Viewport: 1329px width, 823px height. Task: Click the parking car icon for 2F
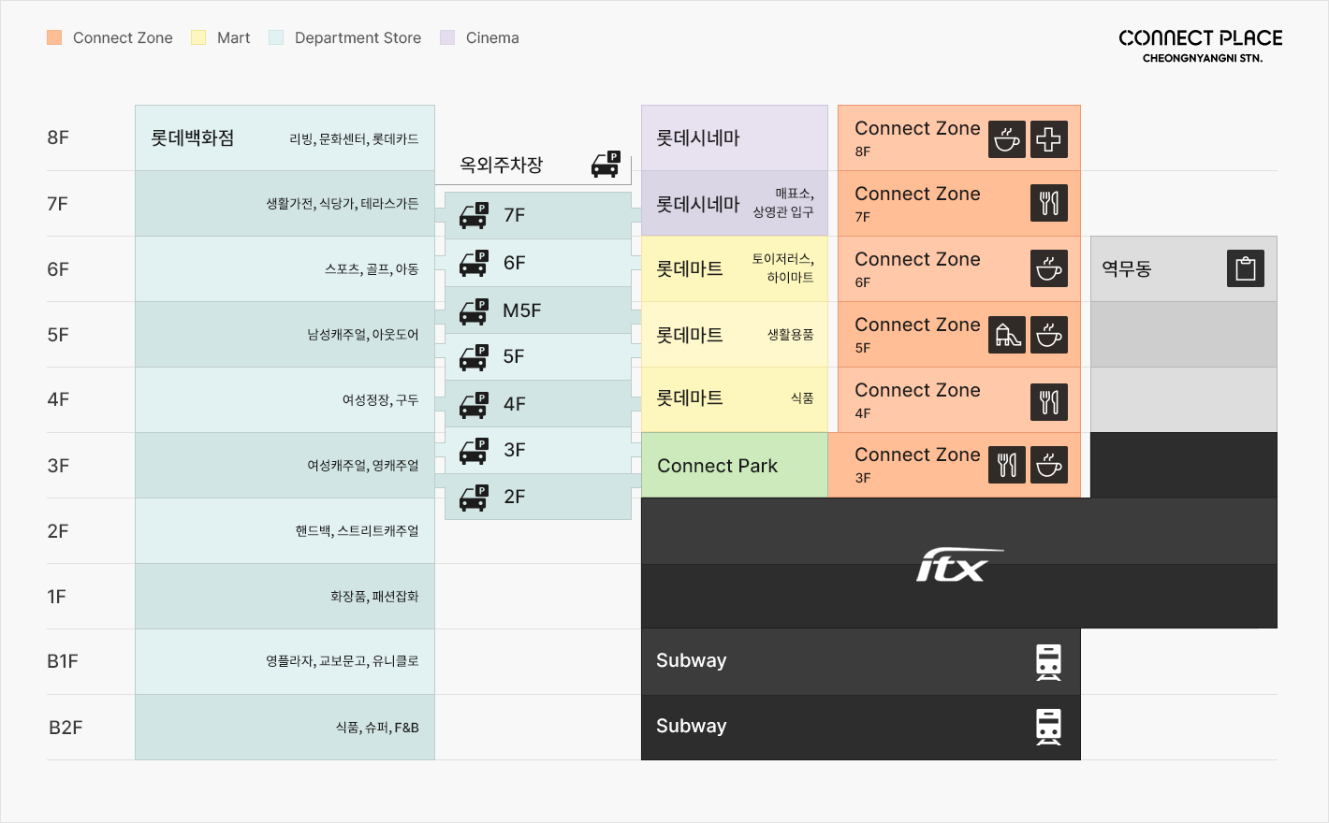point(475,498)
